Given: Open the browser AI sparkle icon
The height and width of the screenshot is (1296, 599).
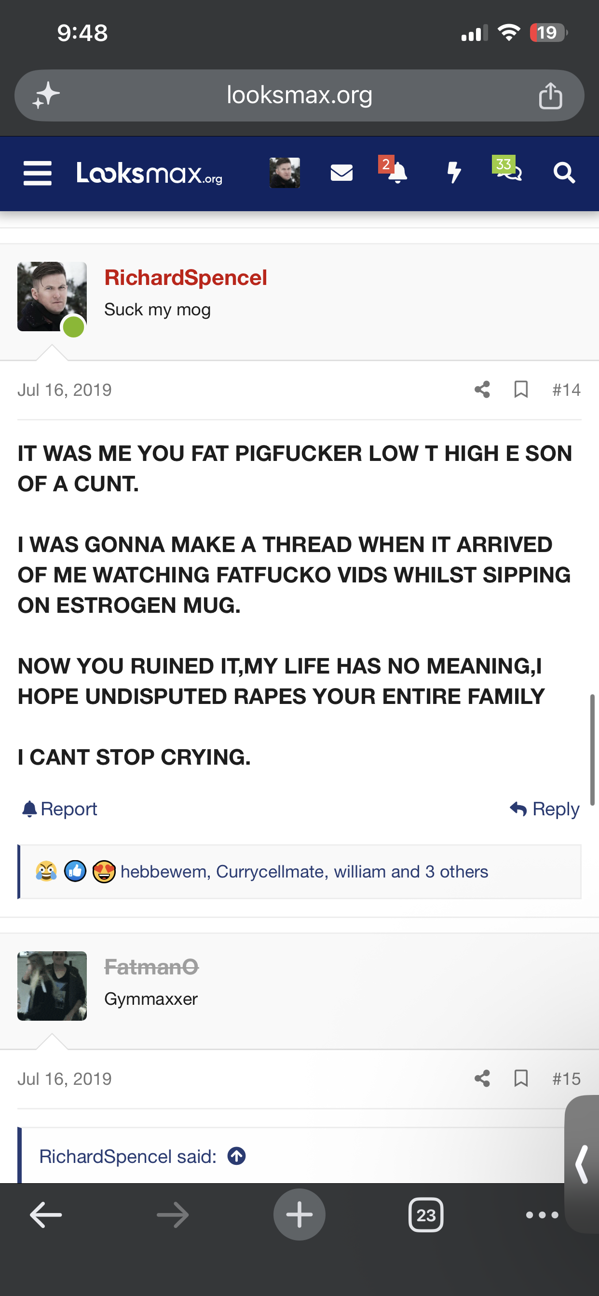Looking at the screenshot, I should [46, 95].
